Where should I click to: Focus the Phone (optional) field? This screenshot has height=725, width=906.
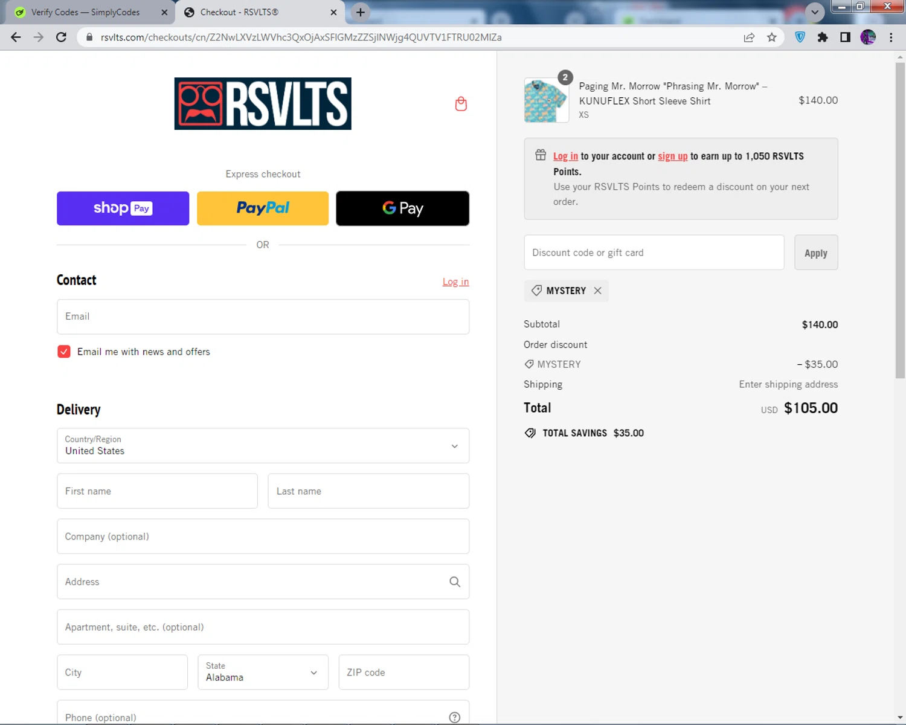click(263, 713)
